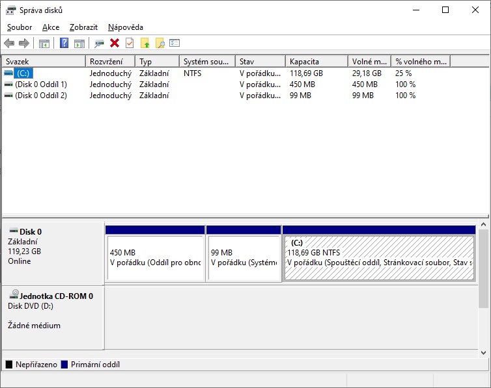Image resolution: width=491 pixels, height=388 pixels.
Task: Open the Zobrazit menu
Action: (83, 27)
